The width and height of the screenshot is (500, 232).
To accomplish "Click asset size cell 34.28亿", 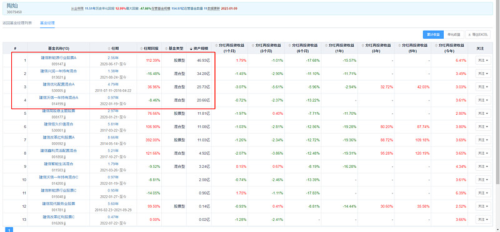I will click(204, 74).
